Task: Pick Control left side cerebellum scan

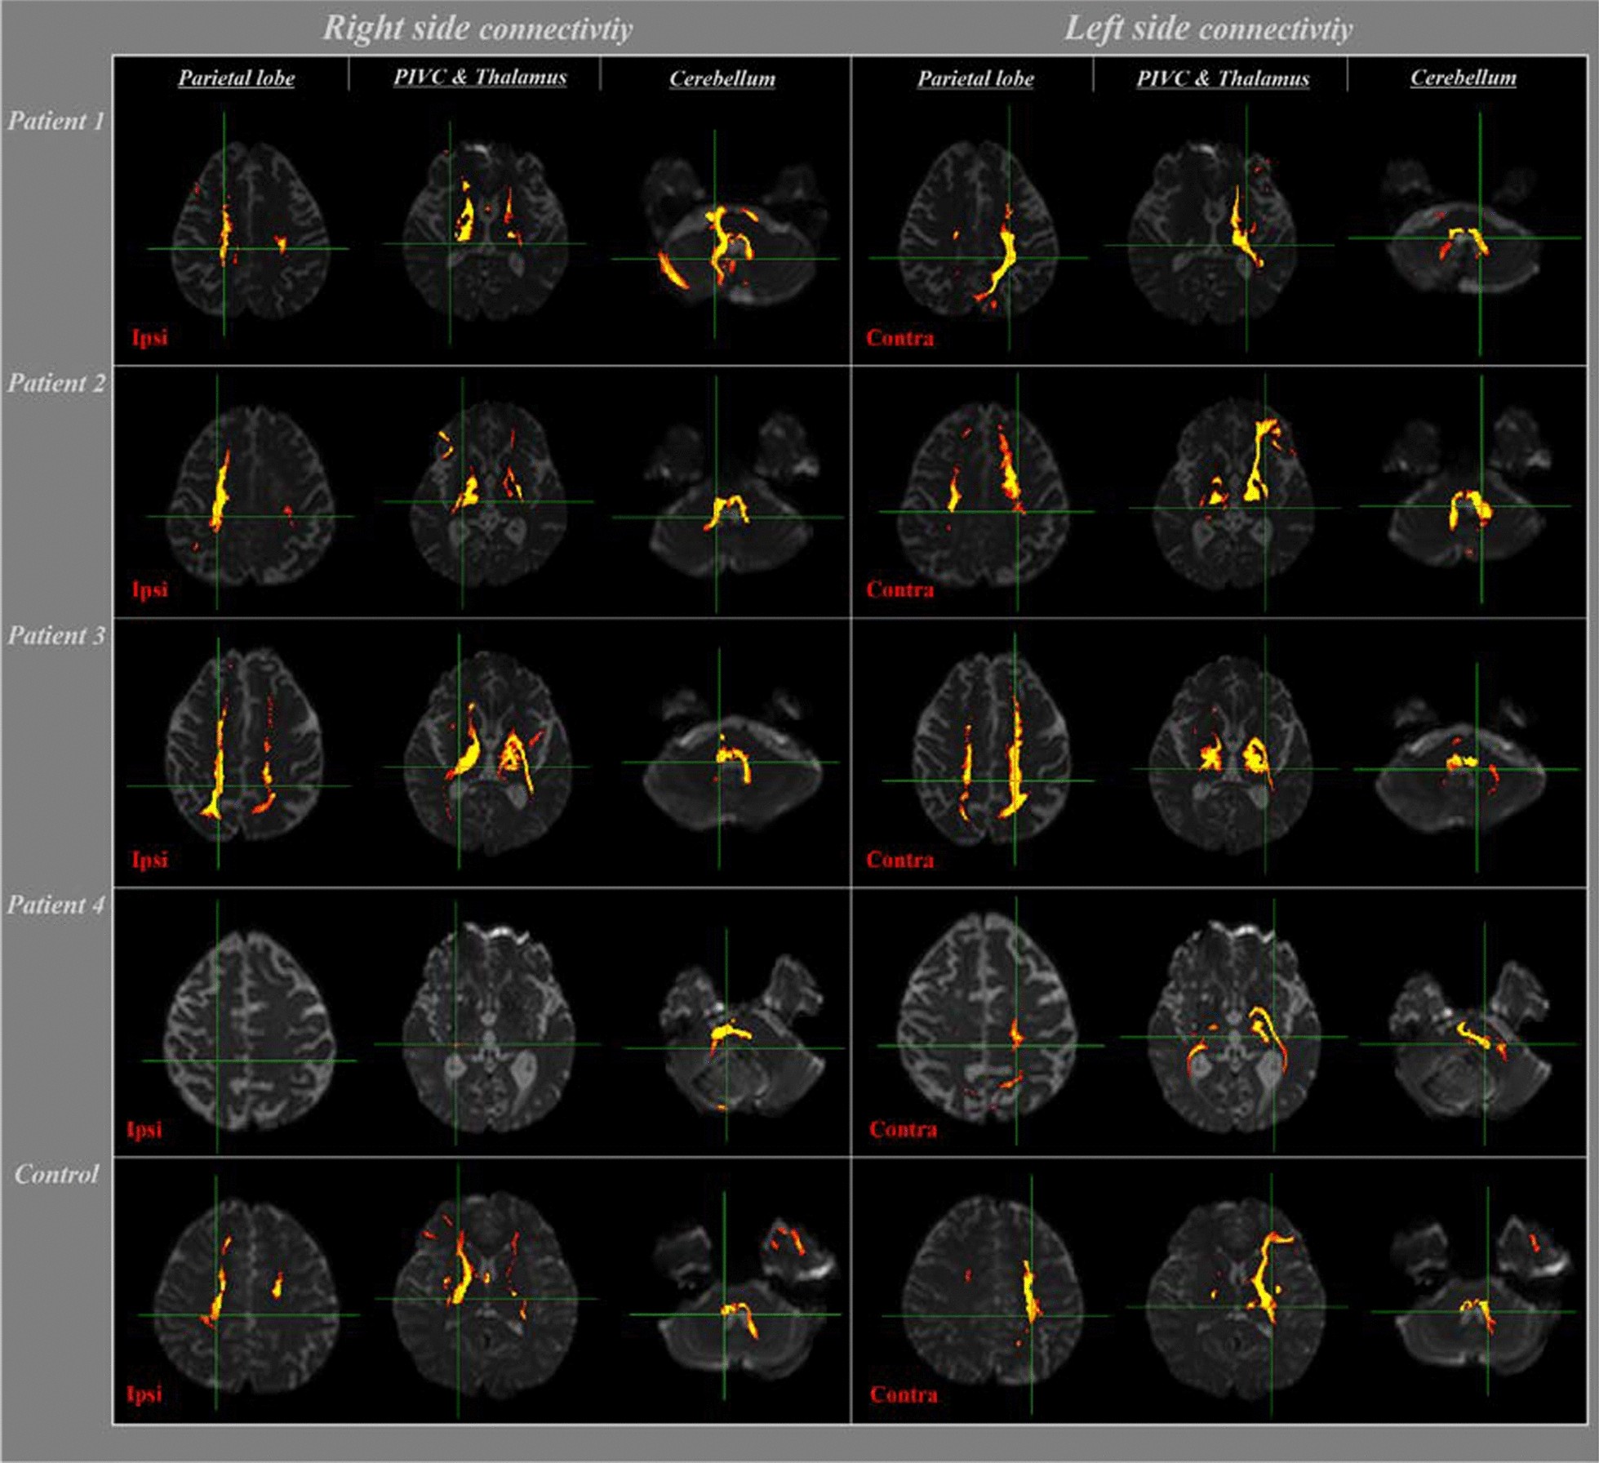Action: 1479,1294
